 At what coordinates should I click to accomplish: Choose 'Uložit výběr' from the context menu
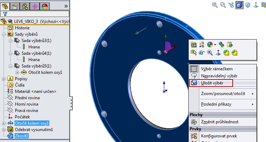point(213,83)
